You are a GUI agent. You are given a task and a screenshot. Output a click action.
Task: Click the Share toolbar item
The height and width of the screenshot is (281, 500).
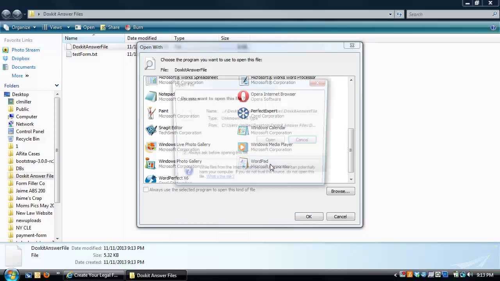click(110, 27)
